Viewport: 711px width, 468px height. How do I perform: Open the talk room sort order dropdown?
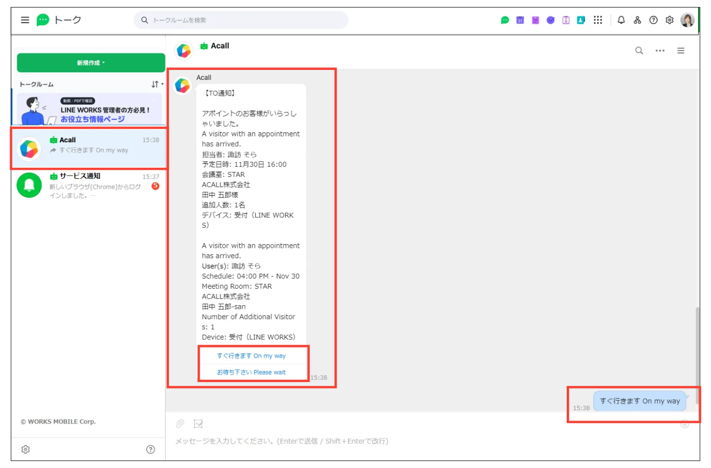click(x=157, y=84)
